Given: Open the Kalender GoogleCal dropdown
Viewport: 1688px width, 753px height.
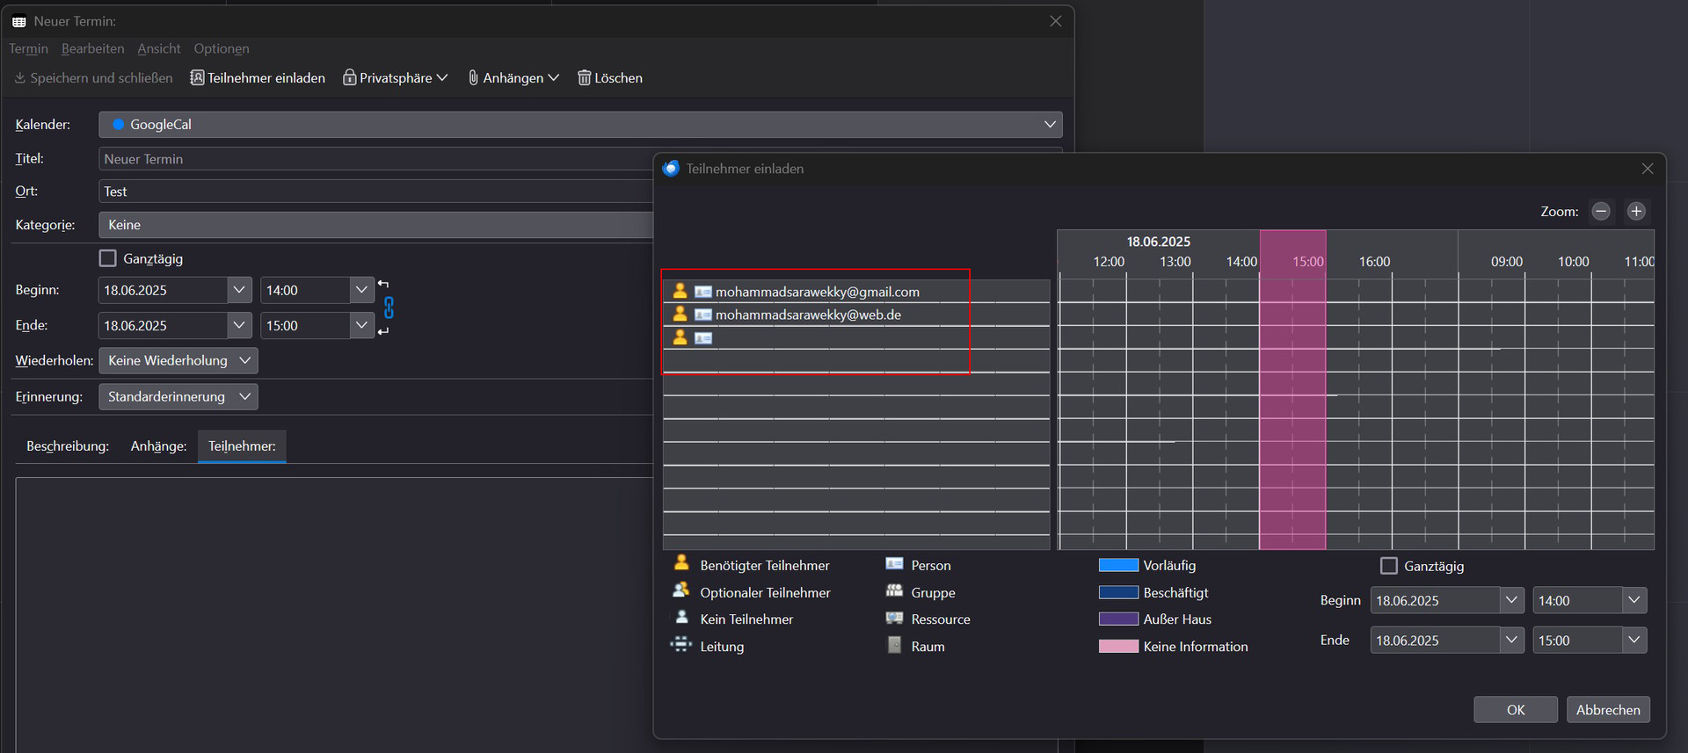Looking at the screenshot, I should (580, 125).
